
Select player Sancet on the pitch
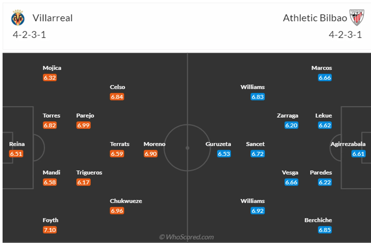pyautogui.click(x=255, y=144)
